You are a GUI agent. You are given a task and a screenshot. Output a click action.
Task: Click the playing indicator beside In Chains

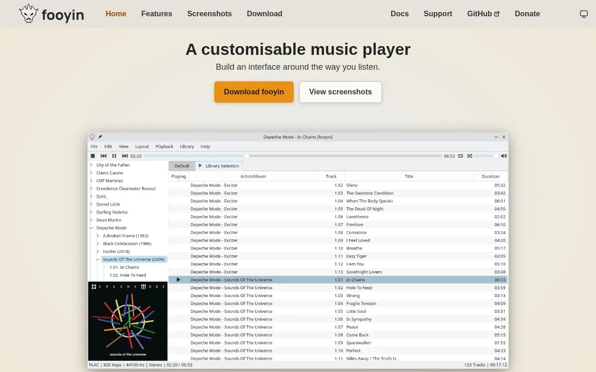178,280
